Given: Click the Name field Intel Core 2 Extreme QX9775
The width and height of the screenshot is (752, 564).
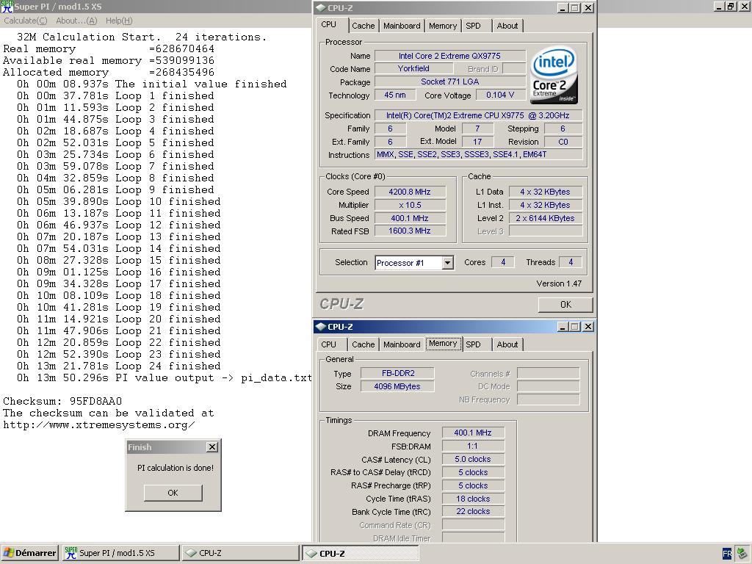Looking at the screenshot, I should (x=450, y=56).
